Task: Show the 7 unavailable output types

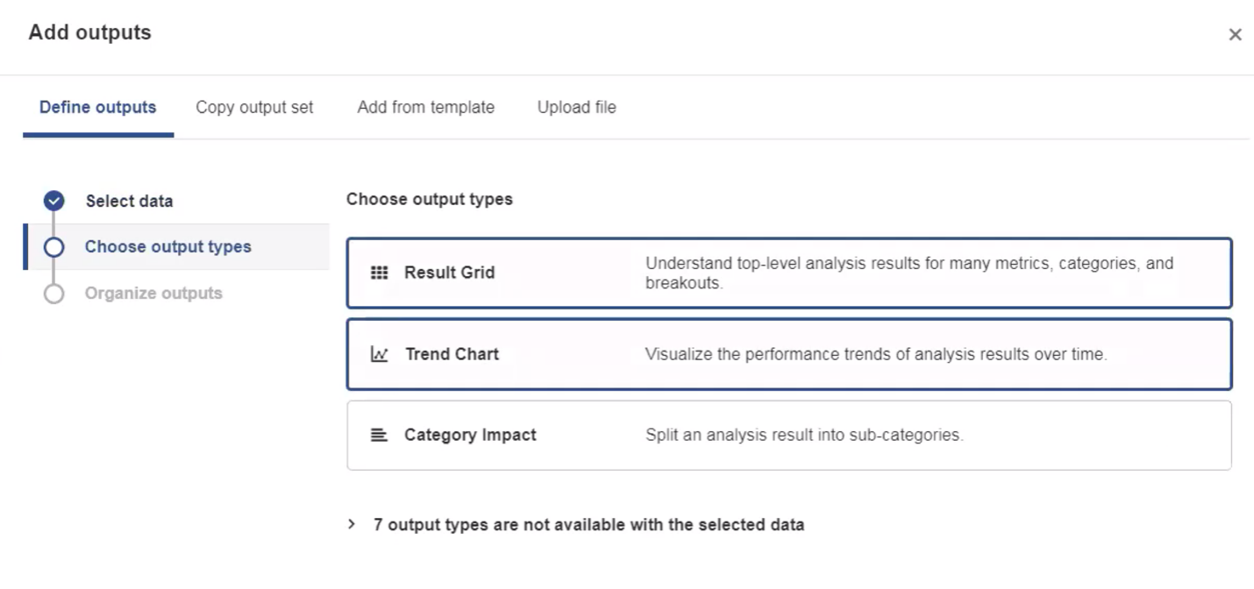Action: point(588,525)
